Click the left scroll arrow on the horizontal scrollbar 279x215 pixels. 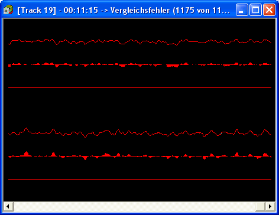pyautogui.click(x=8, y=207)
